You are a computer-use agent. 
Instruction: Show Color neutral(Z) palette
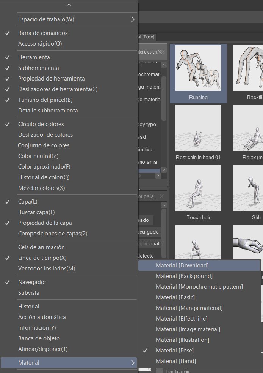(69, 156)
